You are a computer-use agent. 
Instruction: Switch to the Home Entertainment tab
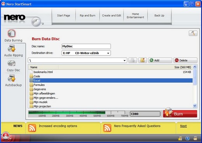(135, 16)
